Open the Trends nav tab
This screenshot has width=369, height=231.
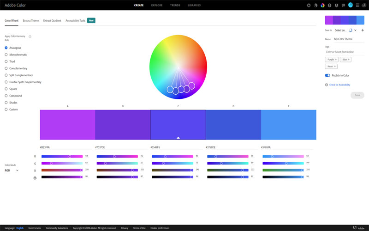click(x=175, y=5)
